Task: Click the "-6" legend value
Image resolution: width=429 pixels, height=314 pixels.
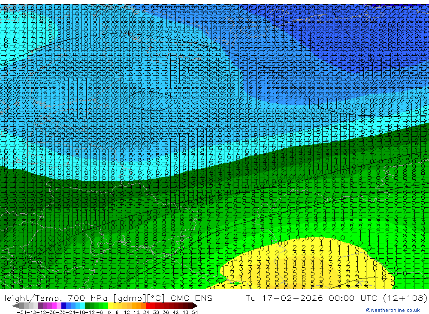Action: [x=100, y=312]
